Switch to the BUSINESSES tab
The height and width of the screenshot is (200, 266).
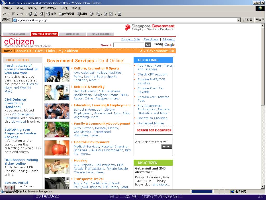(72, 34)
